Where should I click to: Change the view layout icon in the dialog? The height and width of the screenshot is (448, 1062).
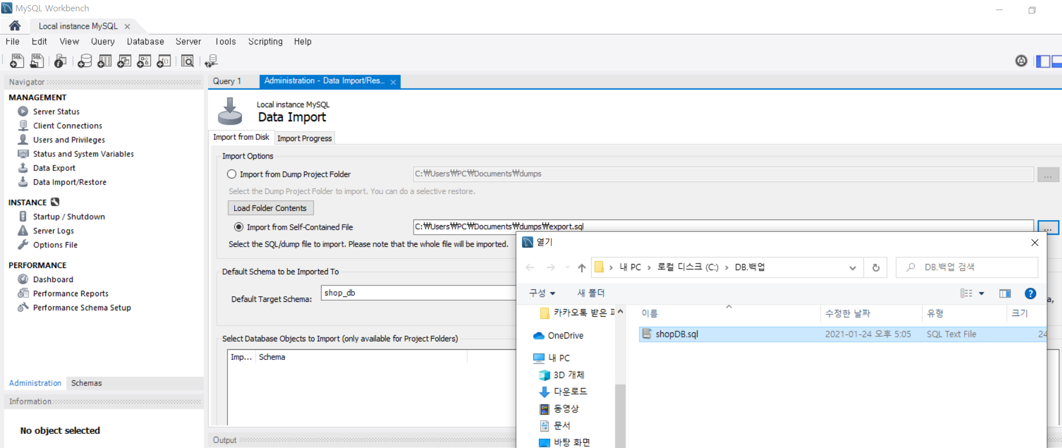[x=967, y=293]
